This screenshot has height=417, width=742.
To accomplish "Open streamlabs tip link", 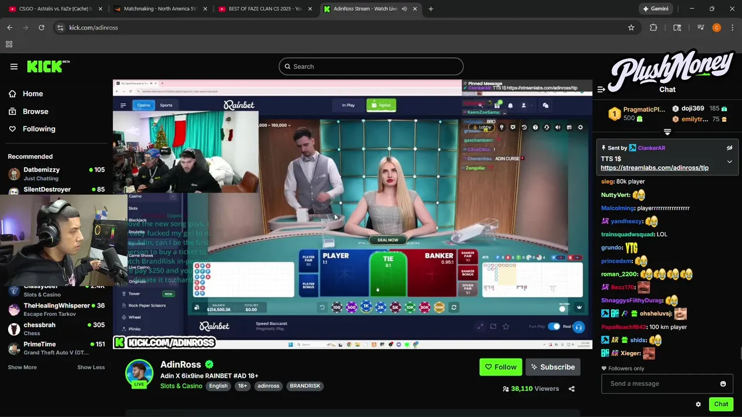I will point(654,168).
